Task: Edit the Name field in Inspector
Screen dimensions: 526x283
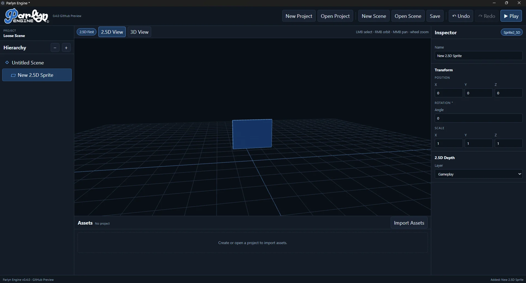Action: (479, 56)
